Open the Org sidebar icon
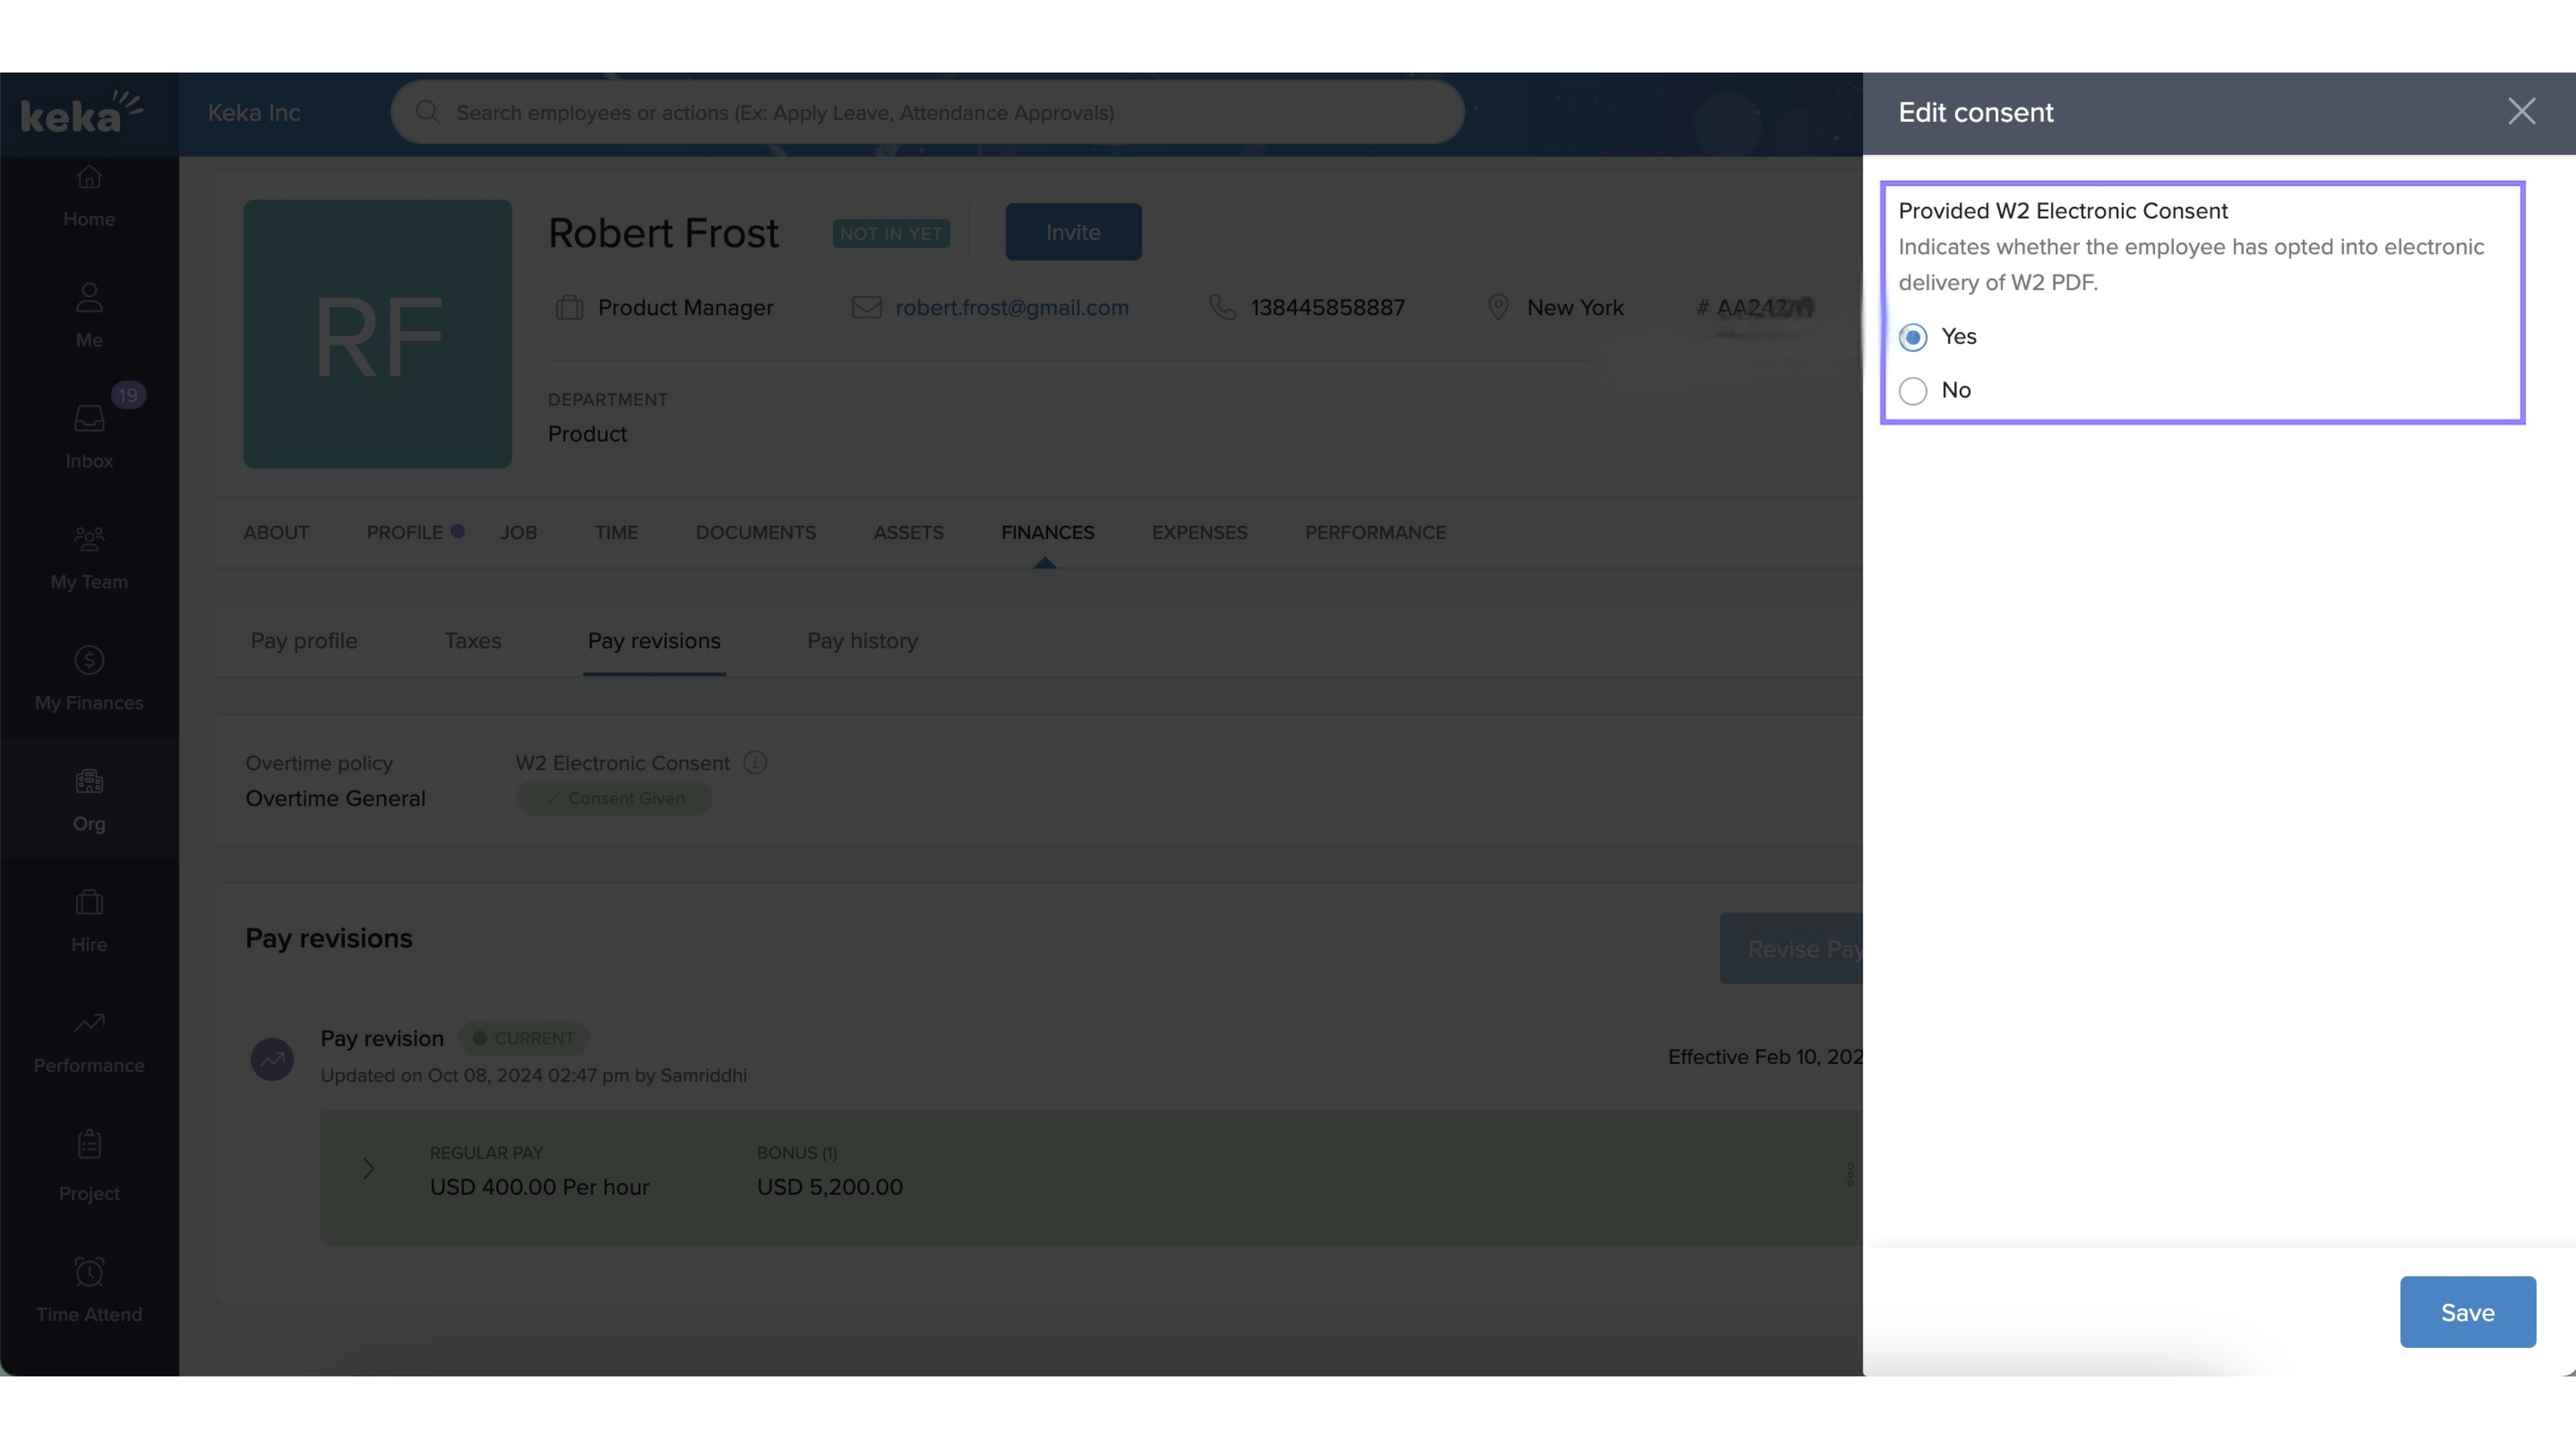 pos(89,799)
